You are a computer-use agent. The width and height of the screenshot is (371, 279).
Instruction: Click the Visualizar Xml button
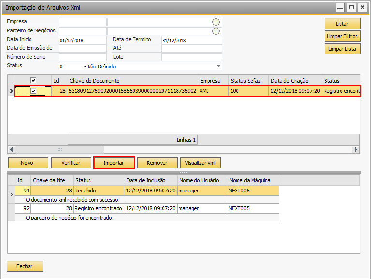point(200,163)
